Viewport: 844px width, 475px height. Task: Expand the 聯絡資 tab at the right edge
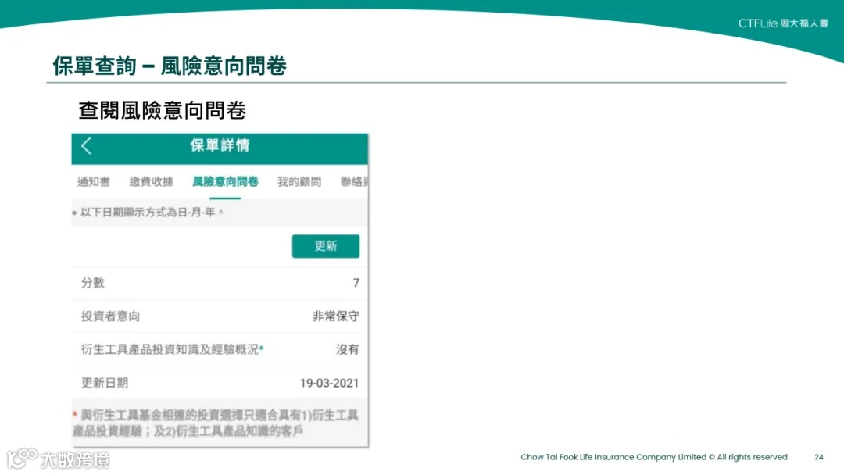tap(353, 181)
